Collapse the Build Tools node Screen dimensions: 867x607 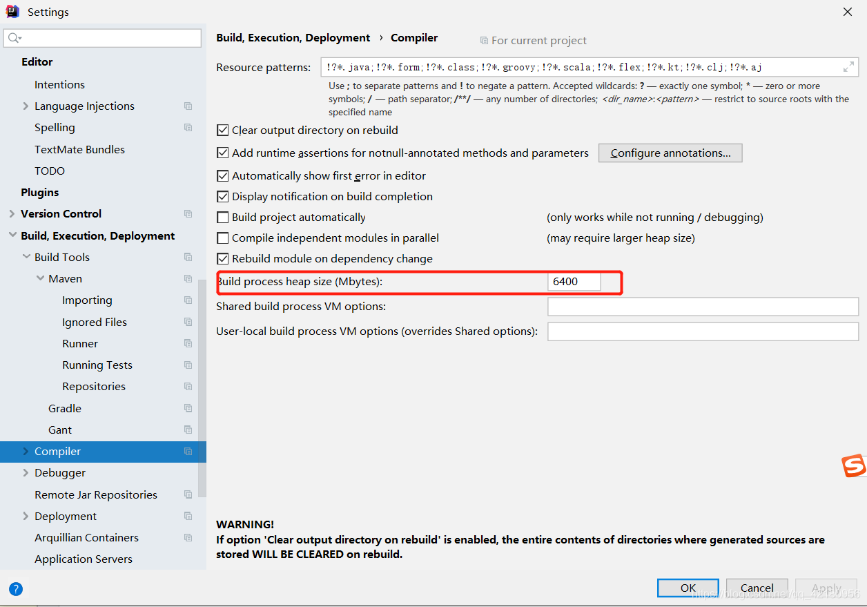(26, 257)
